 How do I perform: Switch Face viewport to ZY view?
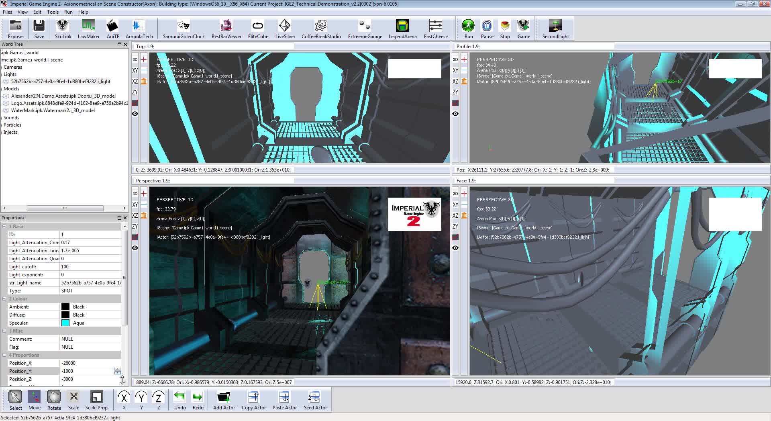pos(455,226)
